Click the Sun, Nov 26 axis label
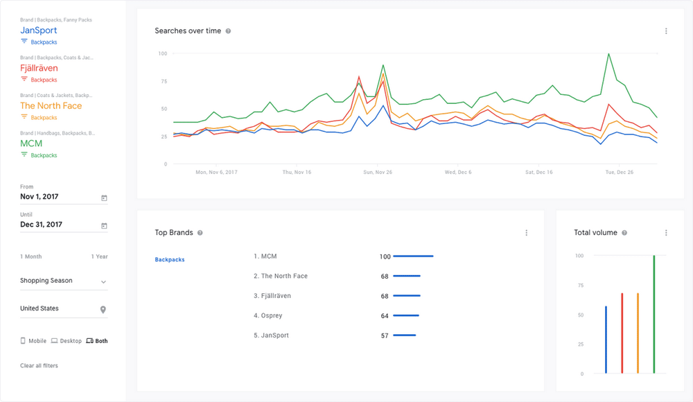The height and width of the screenshot is (402, 693). [x=378, y=172]
